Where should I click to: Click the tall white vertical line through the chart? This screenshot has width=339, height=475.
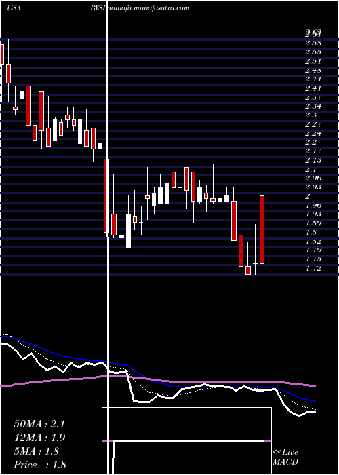click(107, 237)
